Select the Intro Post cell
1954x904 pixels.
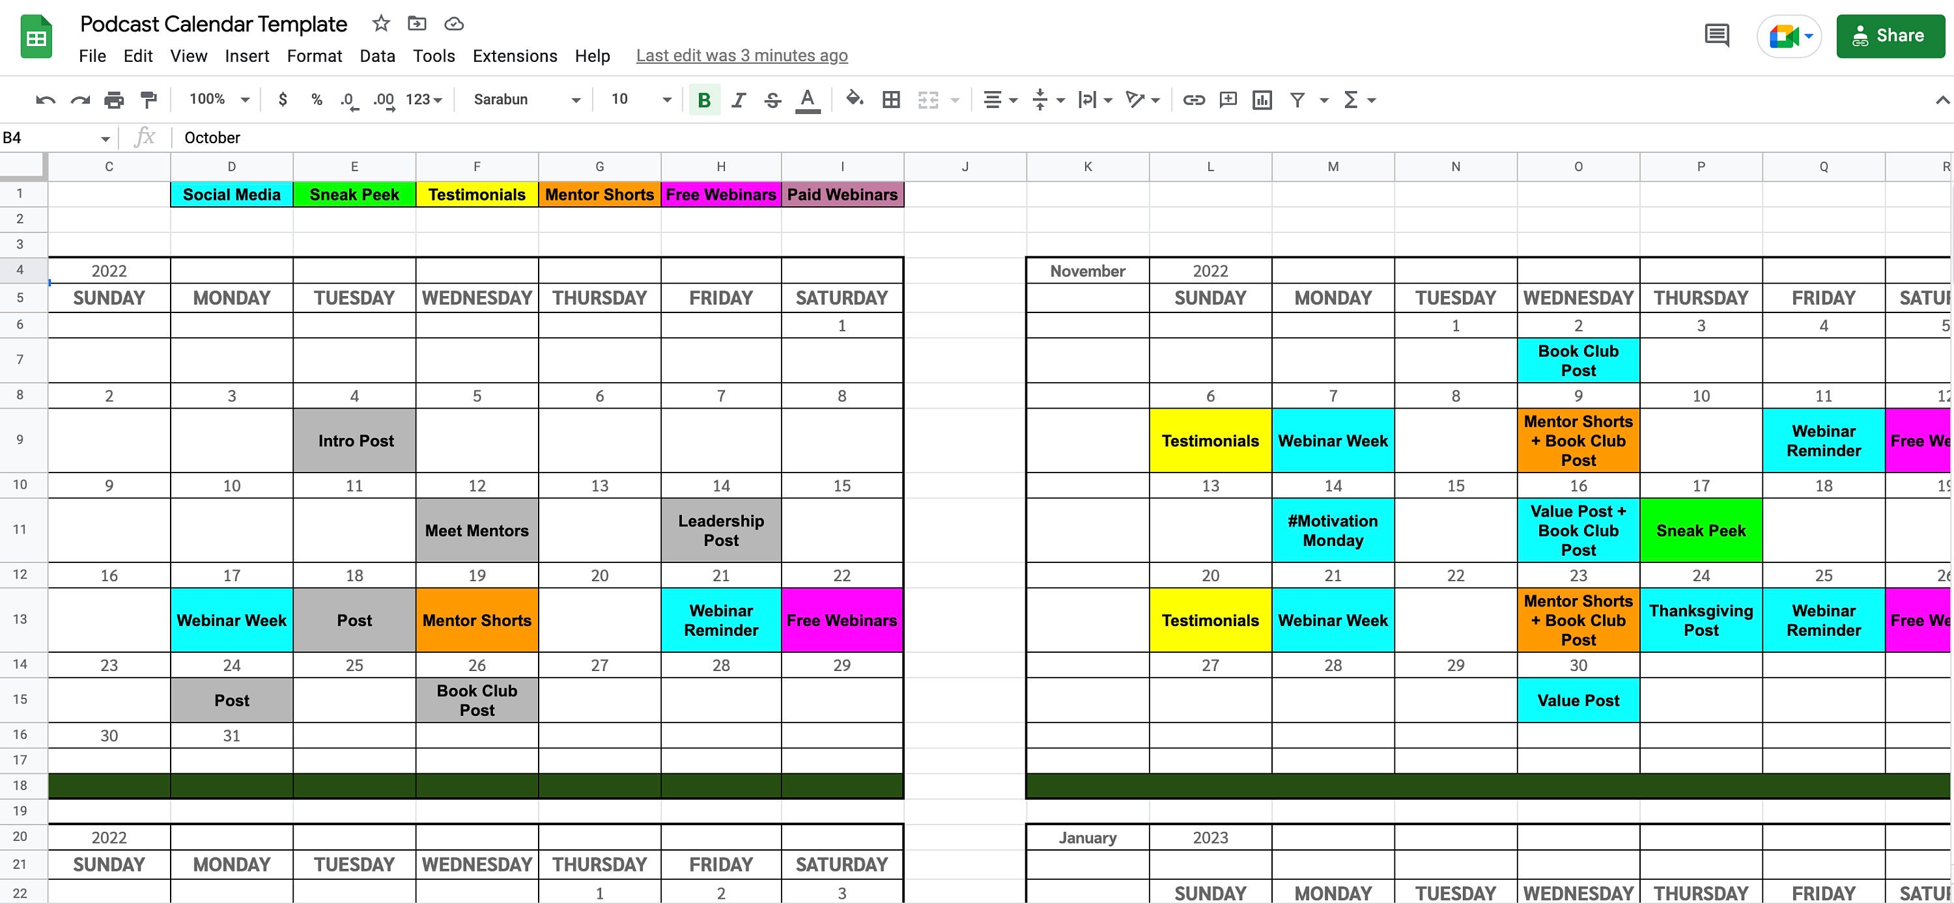coord(355,440)
